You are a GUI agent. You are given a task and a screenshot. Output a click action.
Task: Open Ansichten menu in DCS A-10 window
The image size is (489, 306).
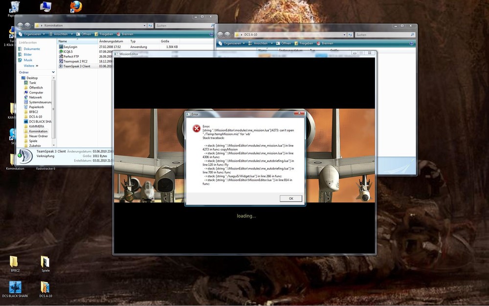(x=261, y=44)
